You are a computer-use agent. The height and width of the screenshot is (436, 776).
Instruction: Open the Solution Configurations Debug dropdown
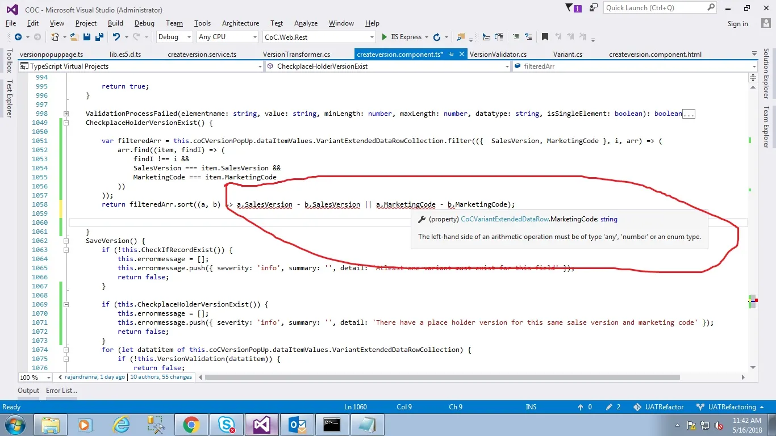point(176,37)
